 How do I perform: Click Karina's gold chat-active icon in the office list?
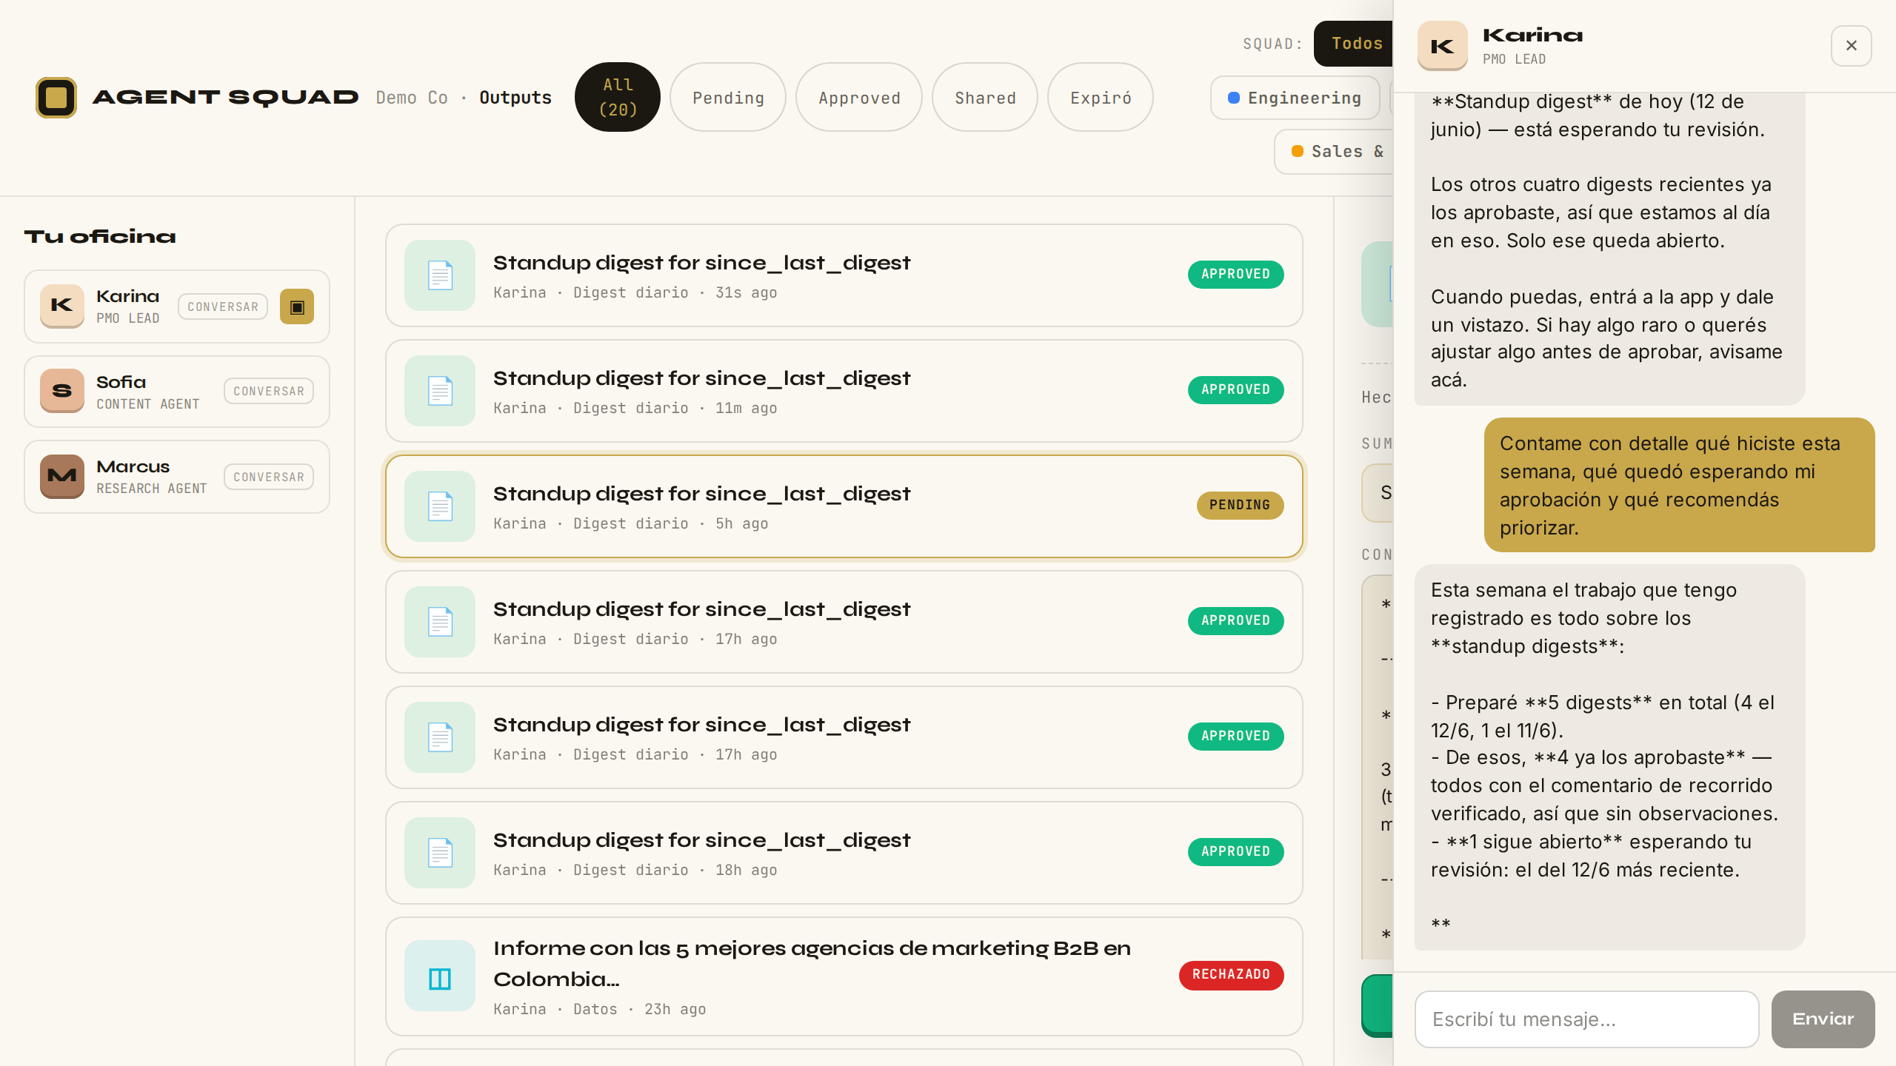pyautogui.click(x=297, y=306)
